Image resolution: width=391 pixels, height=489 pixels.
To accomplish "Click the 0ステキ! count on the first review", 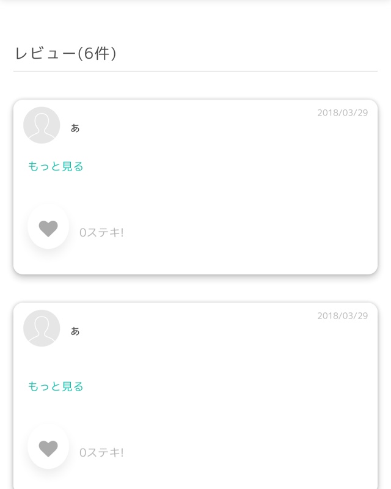I will tap(101, 233).
